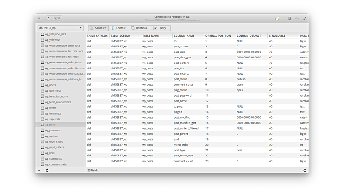Click the plus icon below the table list
The image size is (344, 193).
pos(39,170)
